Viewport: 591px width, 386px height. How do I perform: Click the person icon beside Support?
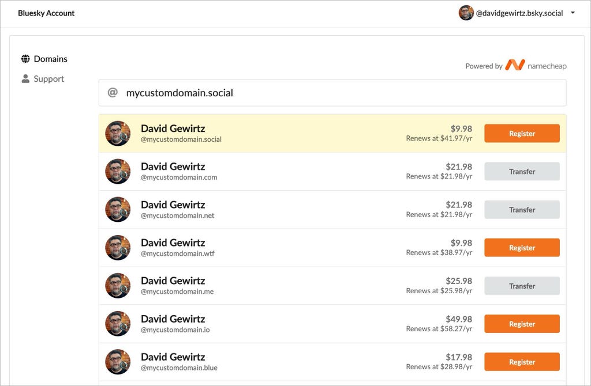25,78
